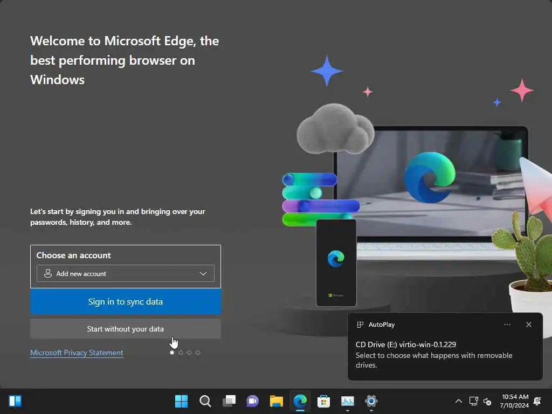Screen dimensions: 552x414
Task: Open the Widgets panel icon
Action: pos(15,401)
